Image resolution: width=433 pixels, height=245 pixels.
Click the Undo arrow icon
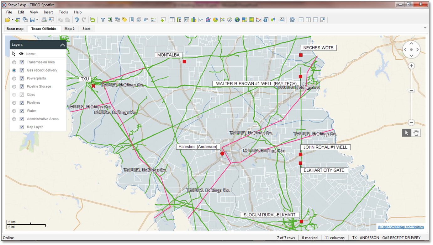click(77, 20)
